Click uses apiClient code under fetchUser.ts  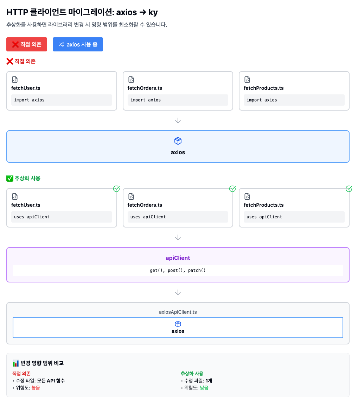pyautogui.click(x=62, y=217)
